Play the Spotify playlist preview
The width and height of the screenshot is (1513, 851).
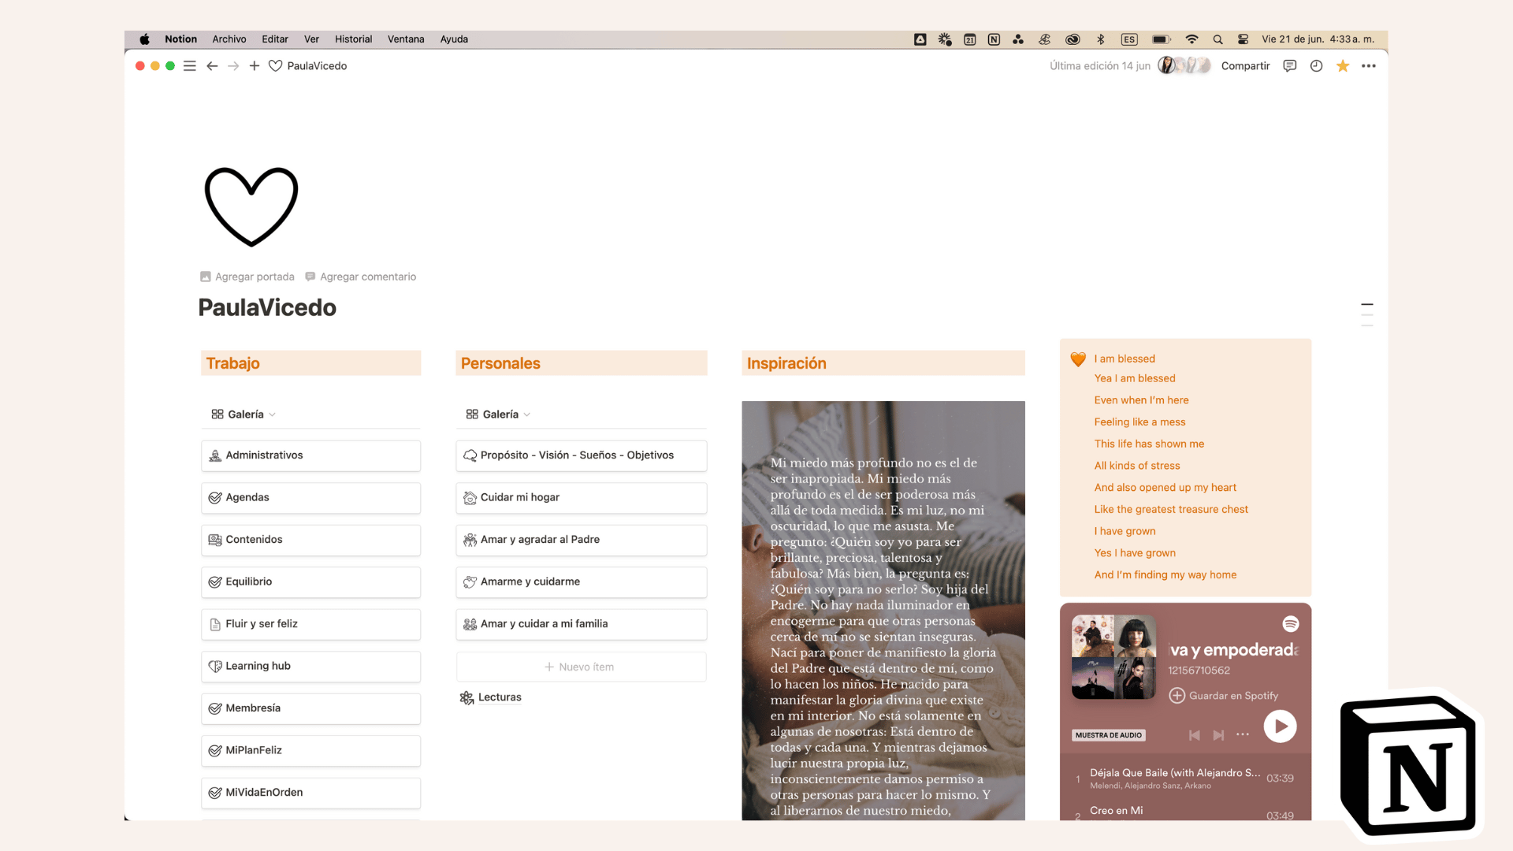click(1280, 727)
